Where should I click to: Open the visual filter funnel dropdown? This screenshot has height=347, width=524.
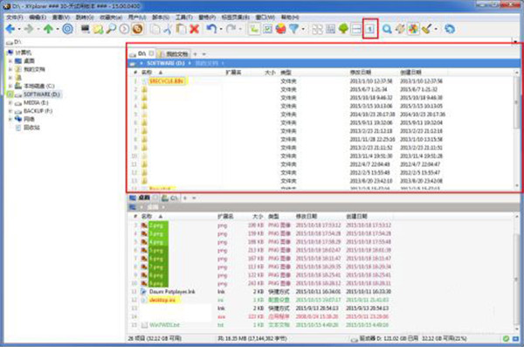pyautogui.click(x=303, y=29)
